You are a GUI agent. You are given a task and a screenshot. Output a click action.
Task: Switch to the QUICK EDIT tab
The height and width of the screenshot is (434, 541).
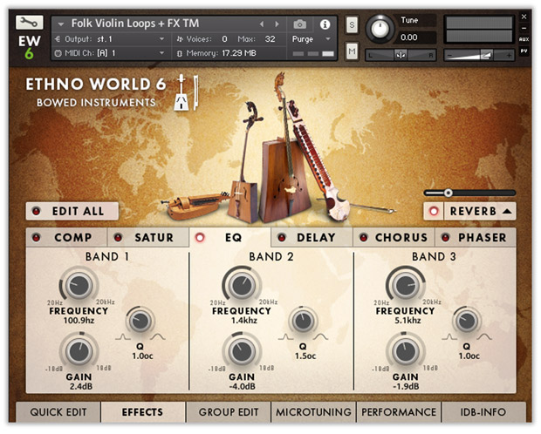[x=58, y=412]
